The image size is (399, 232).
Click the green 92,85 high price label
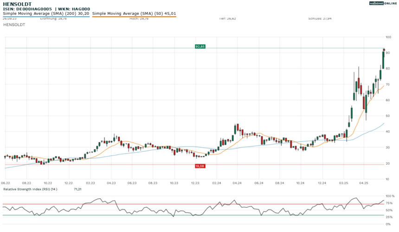200,46
